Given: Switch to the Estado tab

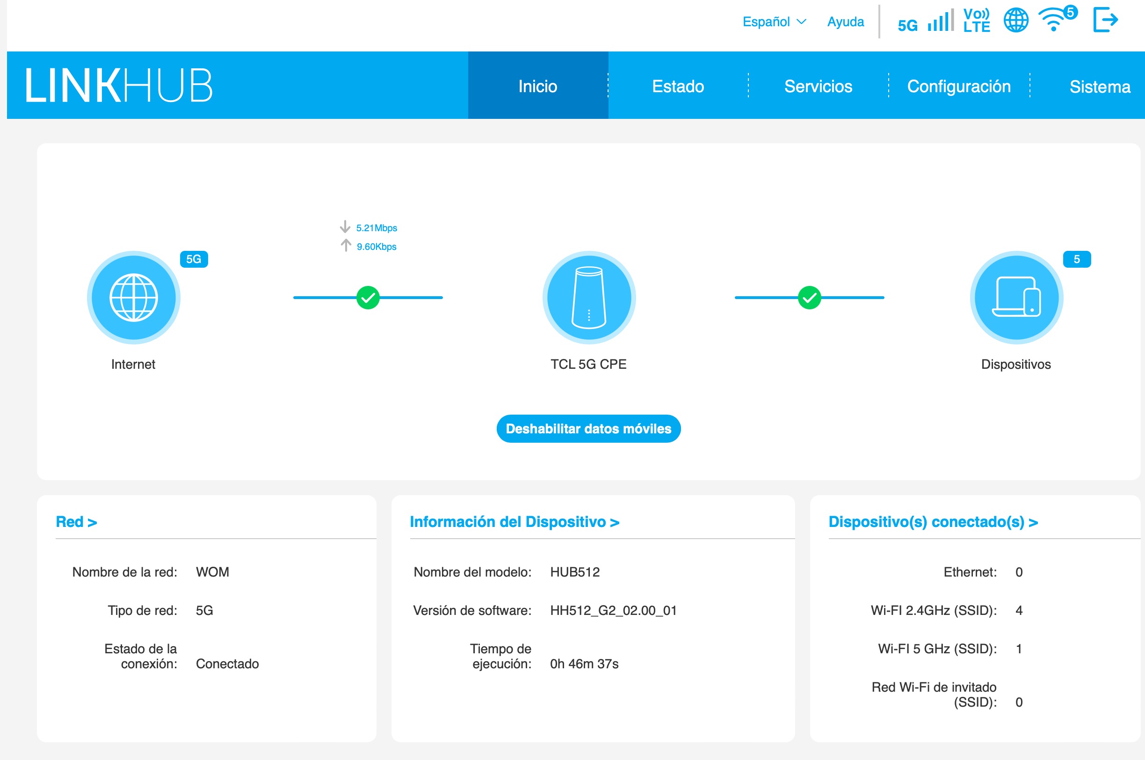Looking at the screenshot, I should [x=678, y=86].
